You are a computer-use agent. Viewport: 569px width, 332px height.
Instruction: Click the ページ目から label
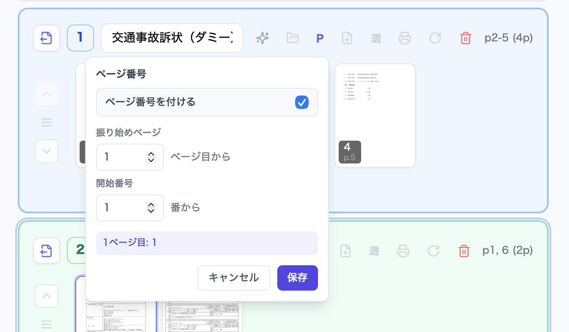pos(201,157)
